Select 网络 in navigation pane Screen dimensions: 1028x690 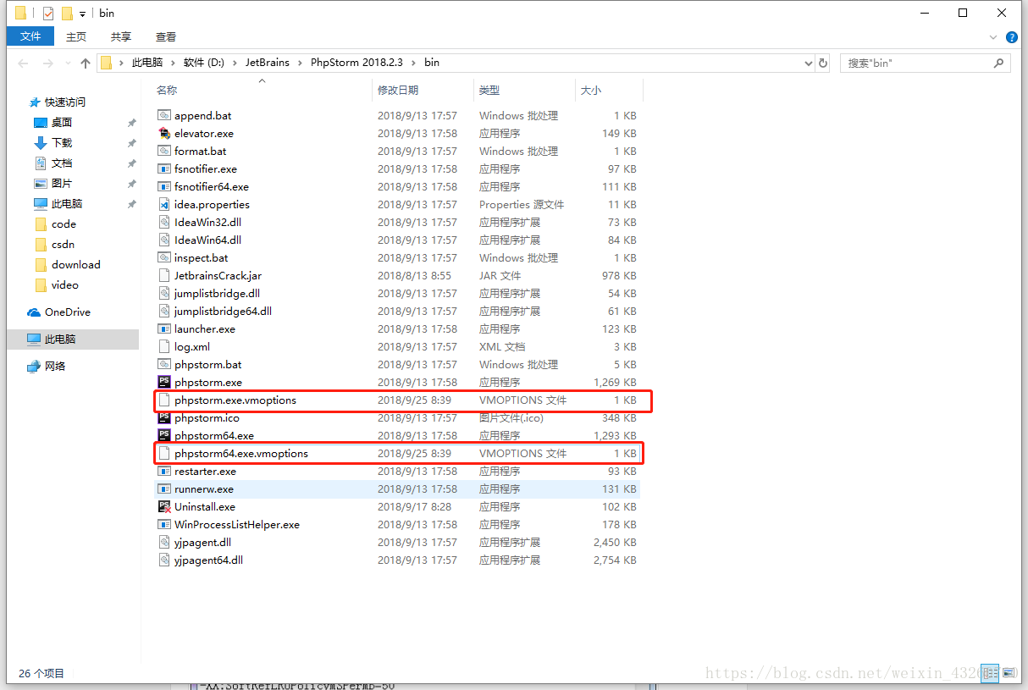55,366
